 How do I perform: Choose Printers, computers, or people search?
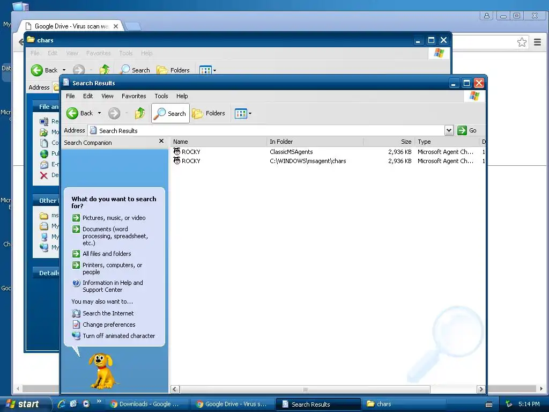coord(112,268)
